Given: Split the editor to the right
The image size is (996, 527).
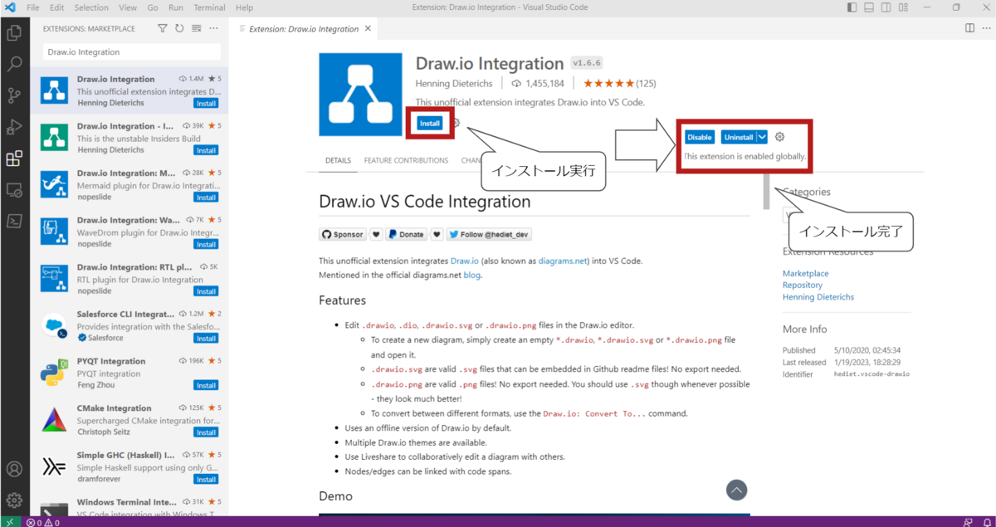Looking at the screenshot, I should [969, 28].
